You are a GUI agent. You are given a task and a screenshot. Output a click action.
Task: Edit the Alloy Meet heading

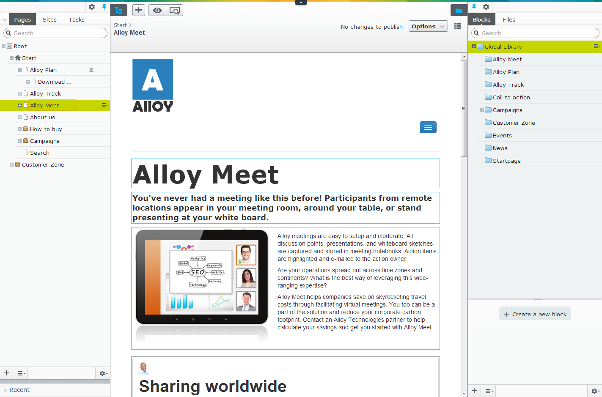point(286,174)
